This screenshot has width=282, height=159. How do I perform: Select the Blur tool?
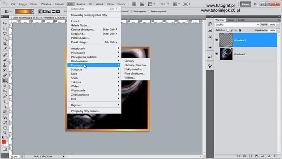(5, 86)
